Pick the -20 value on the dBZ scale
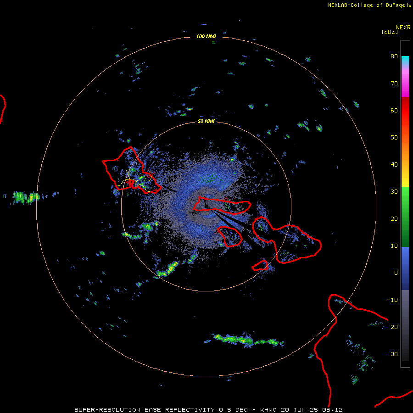This screenshot has width=413, height=413. tap(392, 327)
